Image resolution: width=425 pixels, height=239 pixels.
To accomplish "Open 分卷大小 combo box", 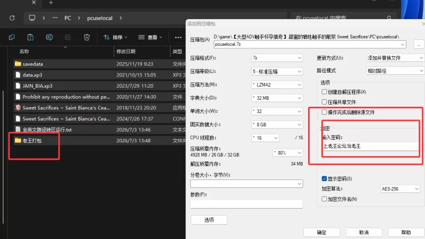I will point(246,184).
